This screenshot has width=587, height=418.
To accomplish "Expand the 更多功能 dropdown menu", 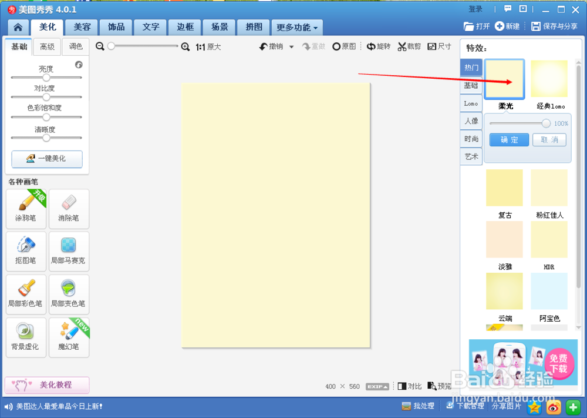I will tap(297, 28).
